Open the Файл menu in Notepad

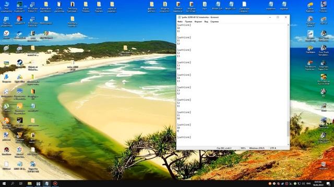click(x=180, y=22)
